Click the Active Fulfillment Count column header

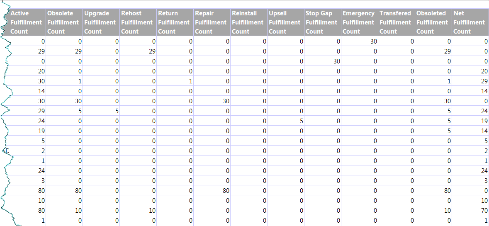tap(27, 22)
